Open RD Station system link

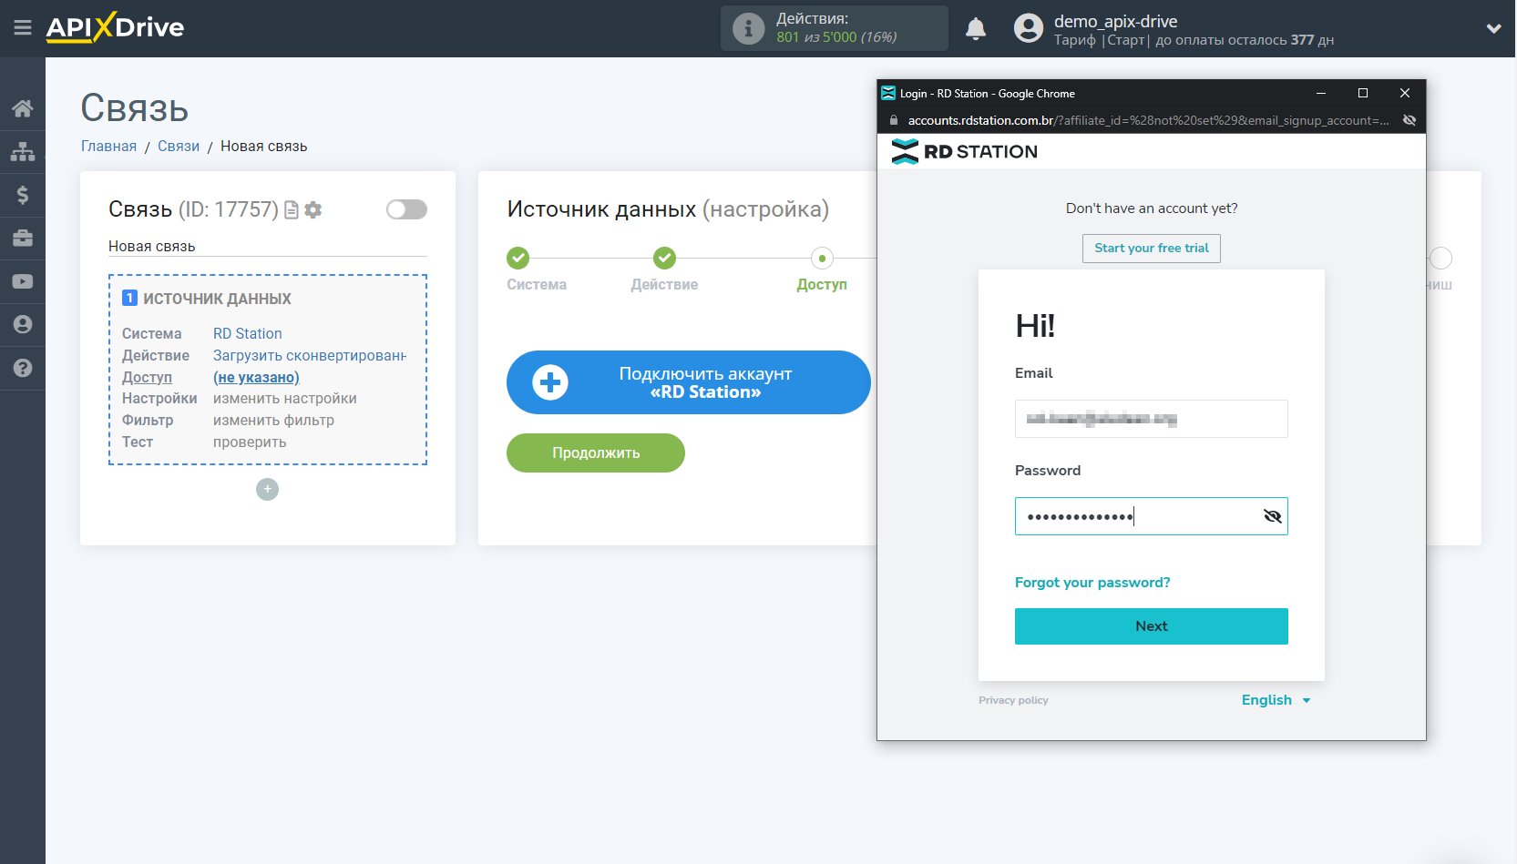(x=248, y=334)
